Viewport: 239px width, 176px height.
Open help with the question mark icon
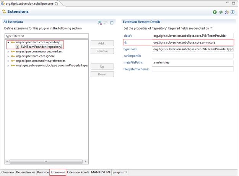coord(232,12)
